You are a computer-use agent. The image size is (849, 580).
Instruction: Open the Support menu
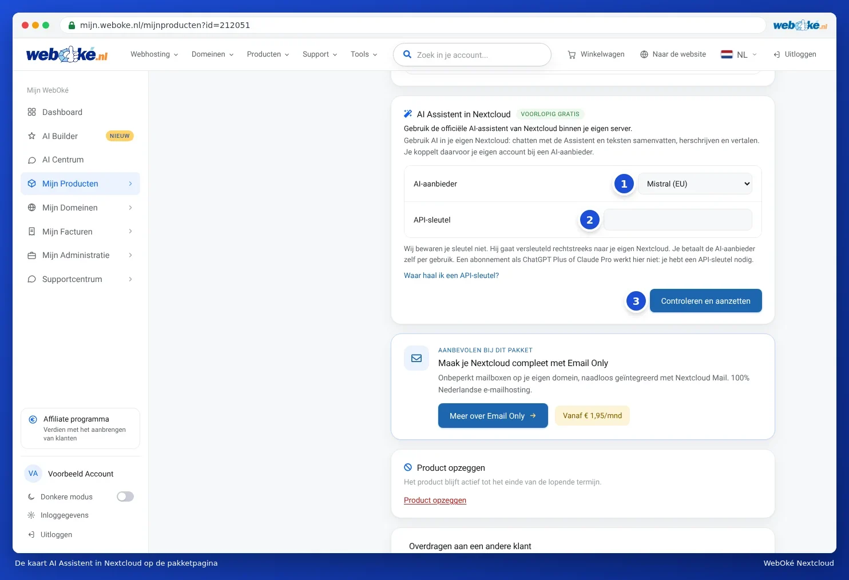coord(320,54)
